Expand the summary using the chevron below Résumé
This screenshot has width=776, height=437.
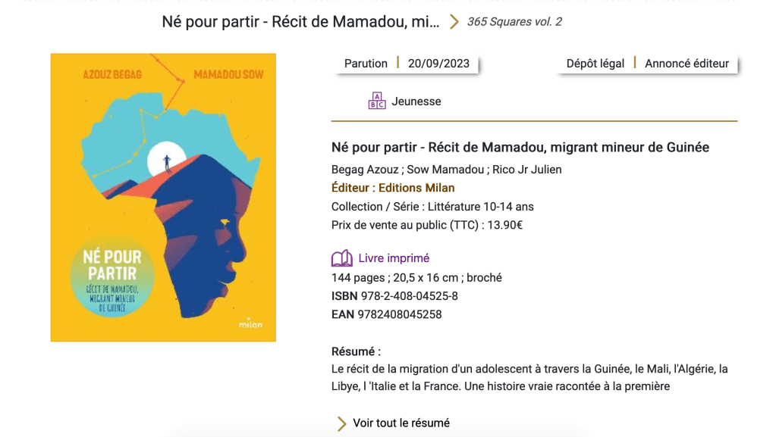pos(341,423)
